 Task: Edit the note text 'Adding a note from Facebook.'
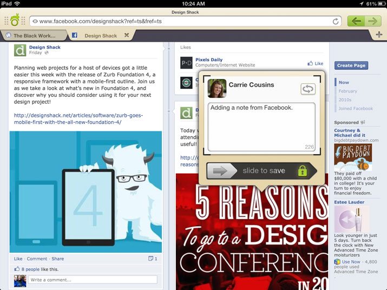(261, 127)
